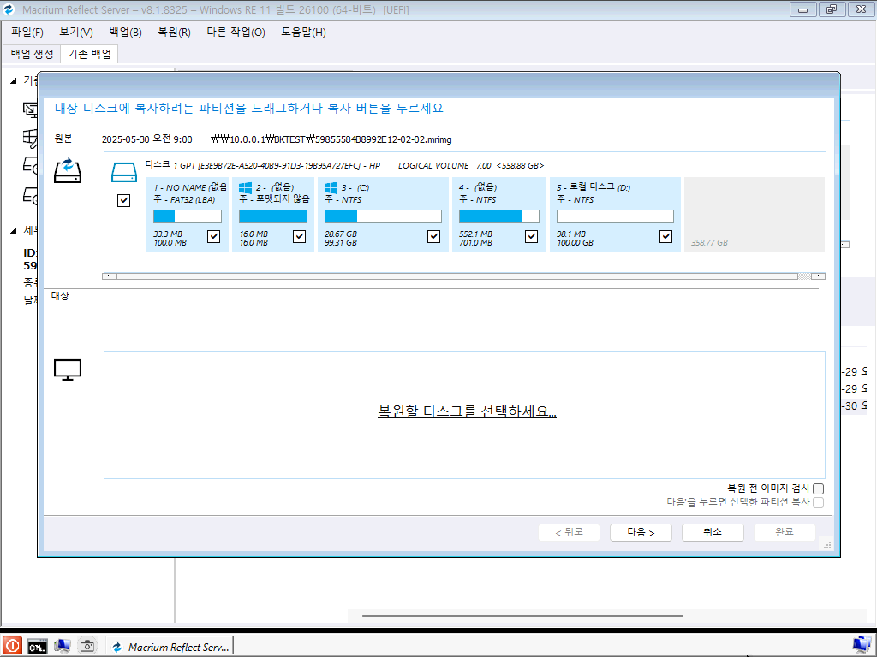
Task: Click the 다음 > button
Action: pos(641,532)
